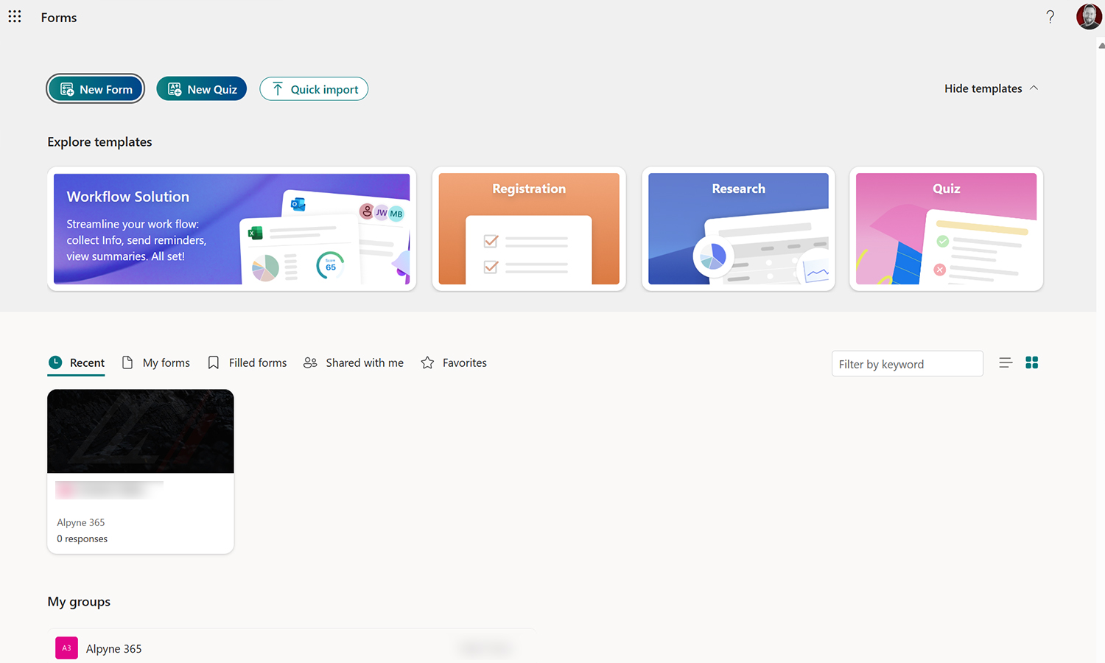1105x663 pixels.
Task: Create a form with New Form
Action: 95,88
